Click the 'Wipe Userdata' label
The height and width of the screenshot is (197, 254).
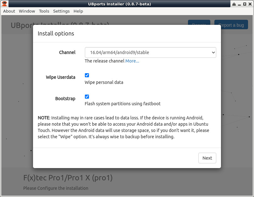[x=61, y=77]
